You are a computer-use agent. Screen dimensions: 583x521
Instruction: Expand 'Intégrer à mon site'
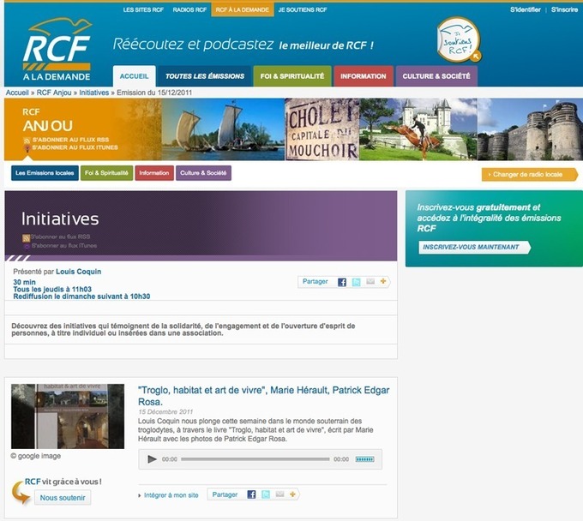pos(169,494)
